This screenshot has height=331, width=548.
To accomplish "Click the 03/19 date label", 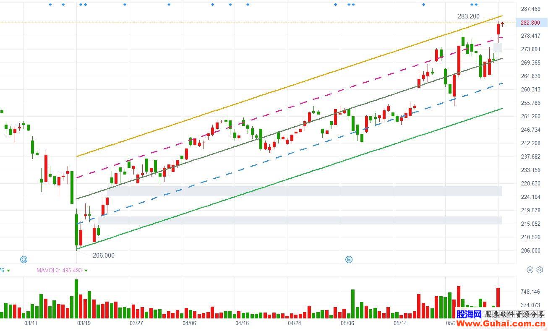I will pos(84,323).
